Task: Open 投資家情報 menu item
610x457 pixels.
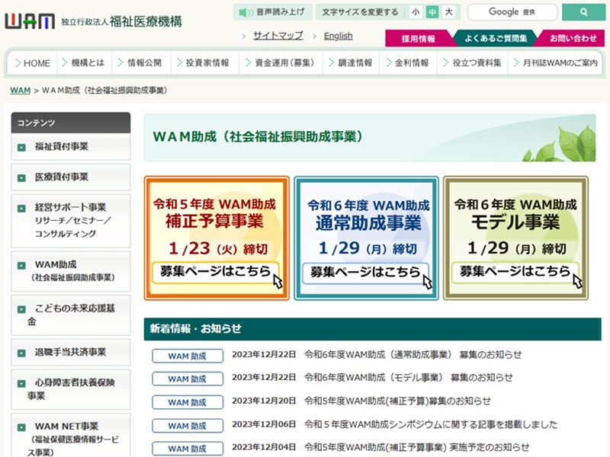Action: 204,63
